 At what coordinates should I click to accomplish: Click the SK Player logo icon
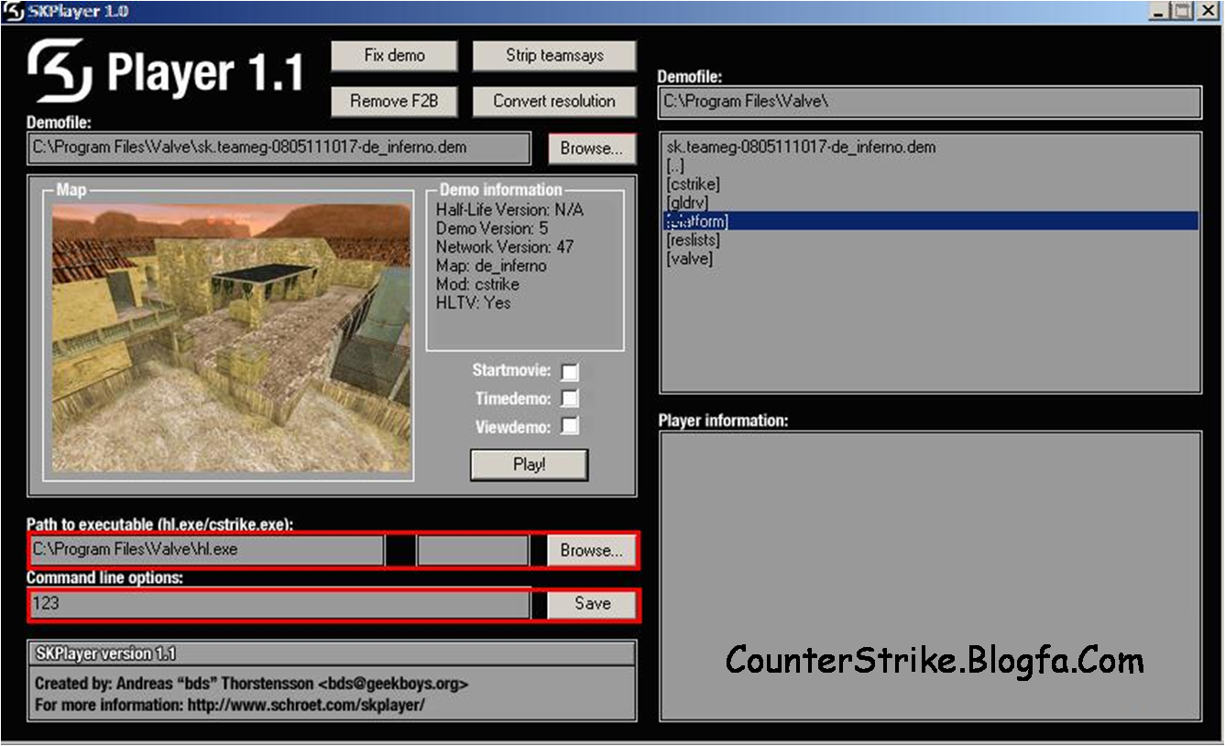tap(60, 69)
